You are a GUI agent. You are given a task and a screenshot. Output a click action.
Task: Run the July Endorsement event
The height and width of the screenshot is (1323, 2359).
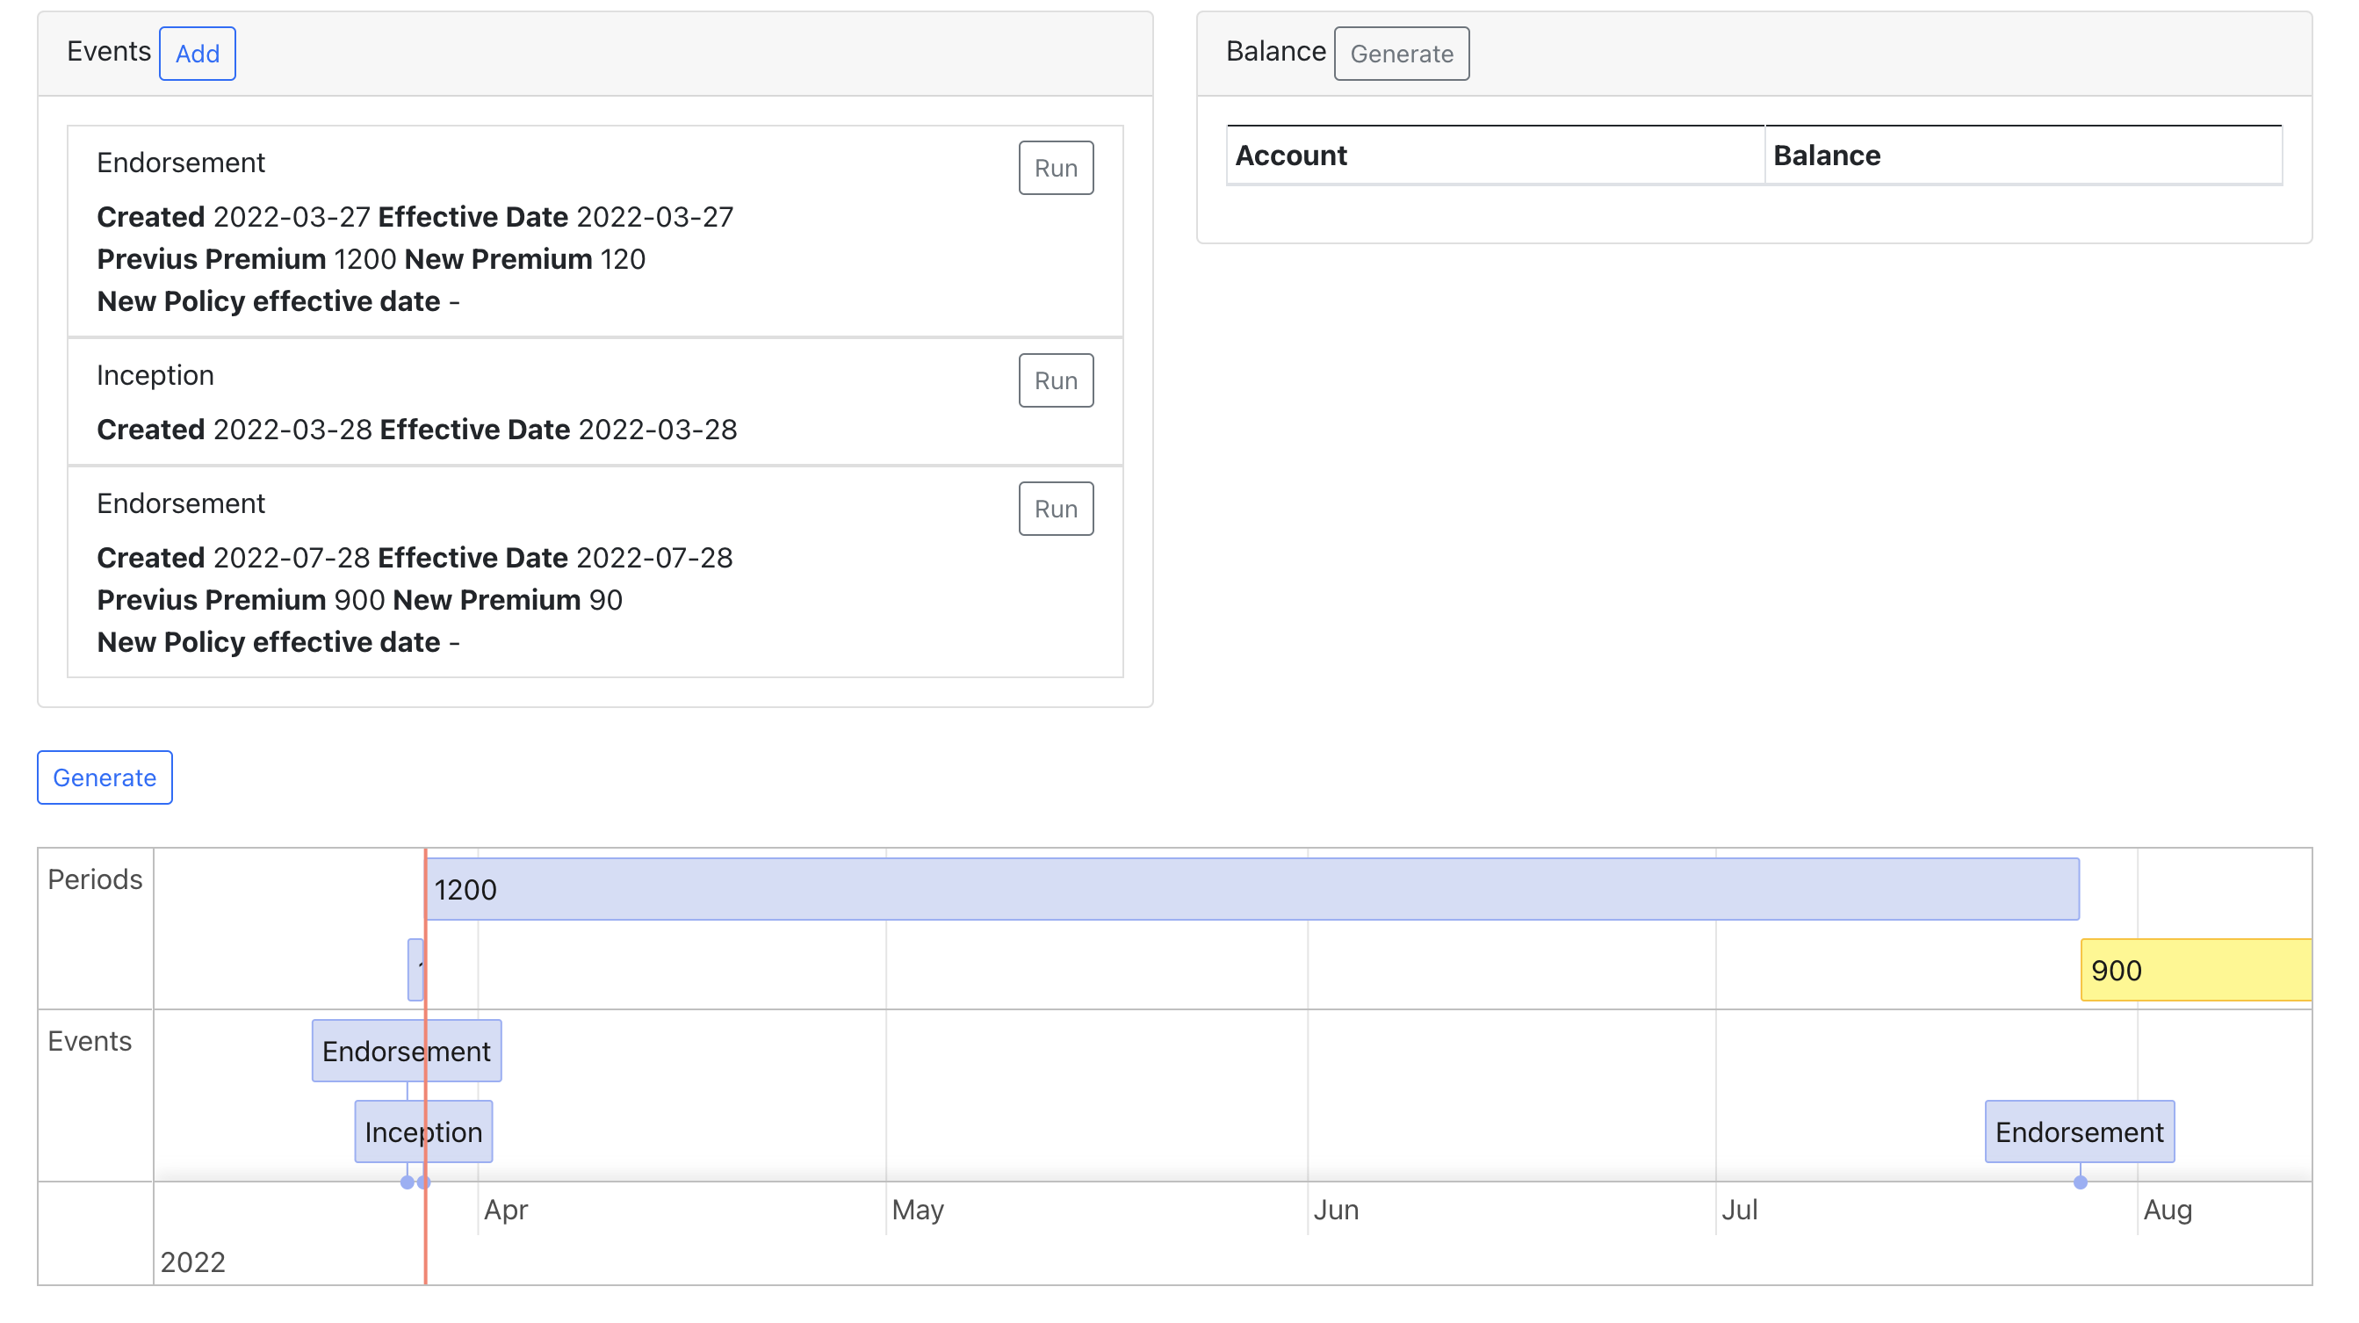tap(1055, 509)
